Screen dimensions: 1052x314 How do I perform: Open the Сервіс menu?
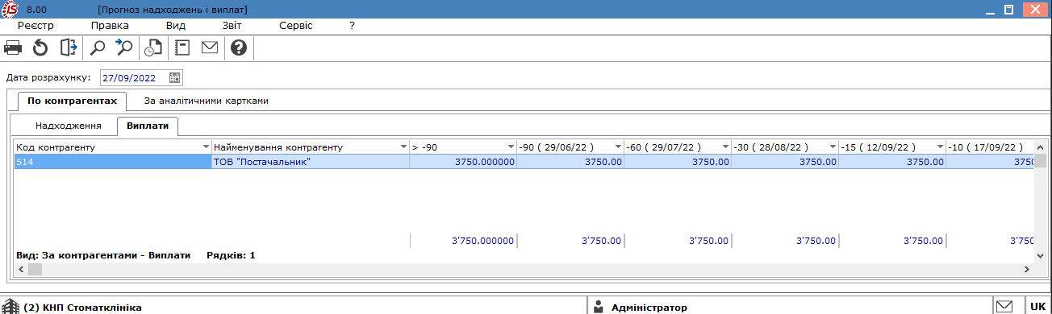point(295,26)
